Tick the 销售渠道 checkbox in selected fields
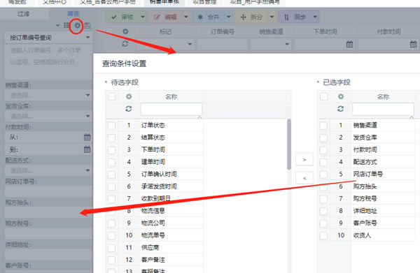 (x=323, y=125)
